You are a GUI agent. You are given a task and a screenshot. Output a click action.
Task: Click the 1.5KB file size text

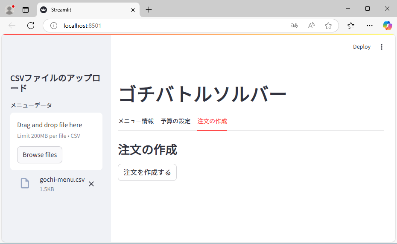coord(47,189)
